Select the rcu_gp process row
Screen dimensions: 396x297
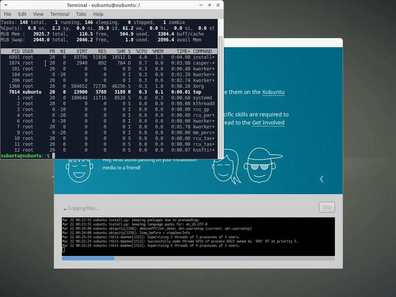(x=109, y=109)
